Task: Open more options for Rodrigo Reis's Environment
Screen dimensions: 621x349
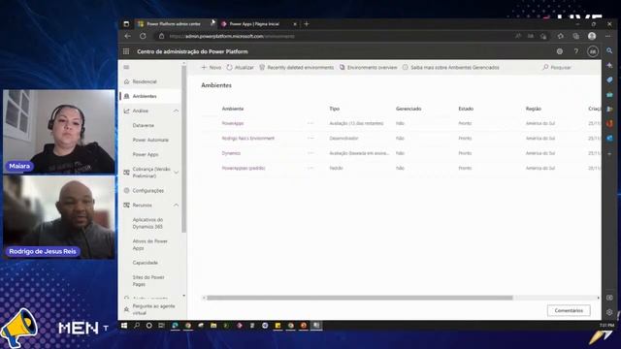Action: pyautogui.click(x=310, y=139)
